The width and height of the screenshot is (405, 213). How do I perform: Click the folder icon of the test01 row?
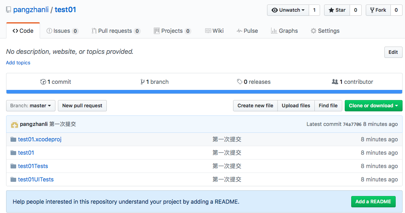[13, 153]
